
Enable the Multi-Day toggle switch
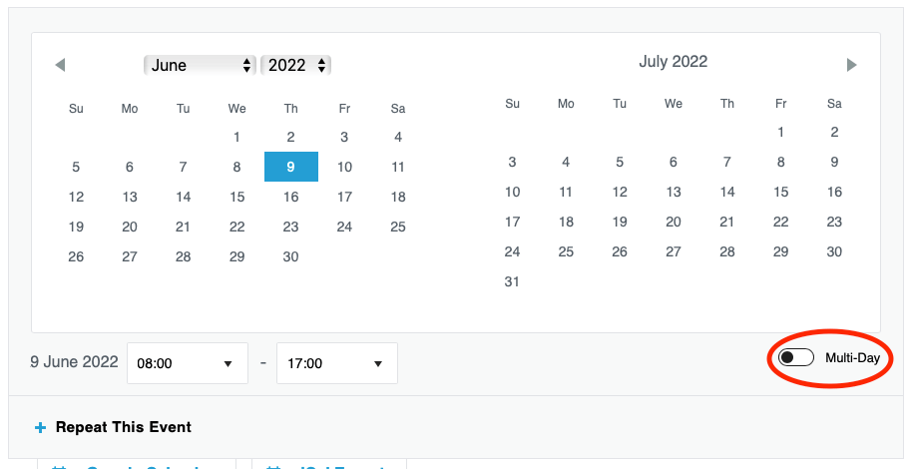(x=796, y=357)
